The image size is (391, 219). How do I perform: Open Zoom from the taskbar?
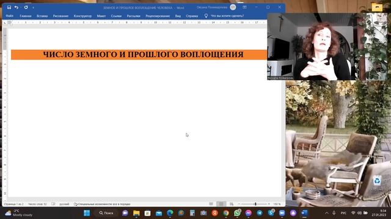point(282,213)
